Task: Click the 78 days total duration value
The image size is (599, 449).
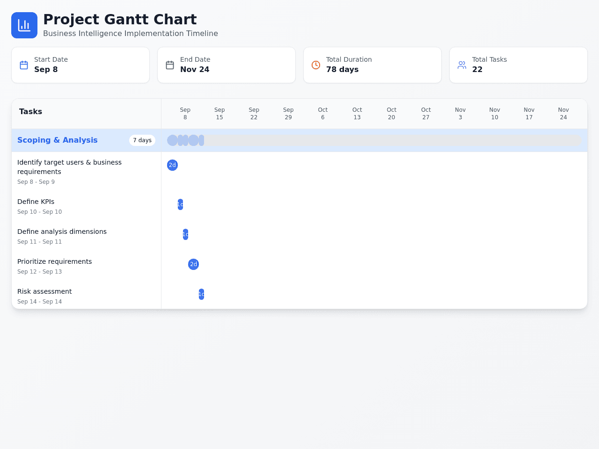Action: pyautogui.click(x=342, y=69)
